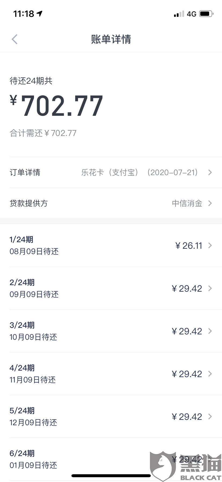This screenshot has width=222, height=482.
Task: Expand the 1/24期 installment chevron
Action: (x=210, y=245)
